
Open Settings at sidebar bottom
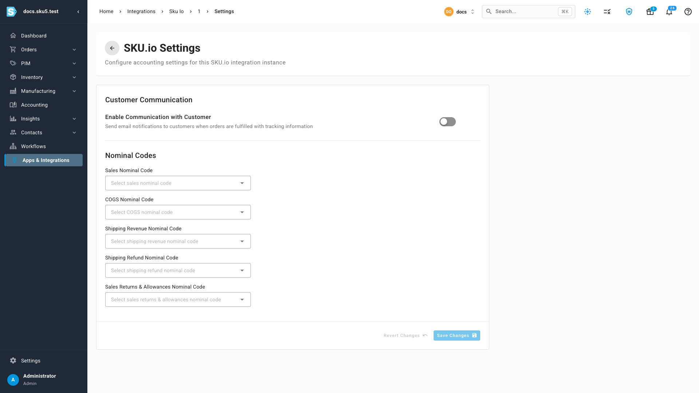pos(44,361)
